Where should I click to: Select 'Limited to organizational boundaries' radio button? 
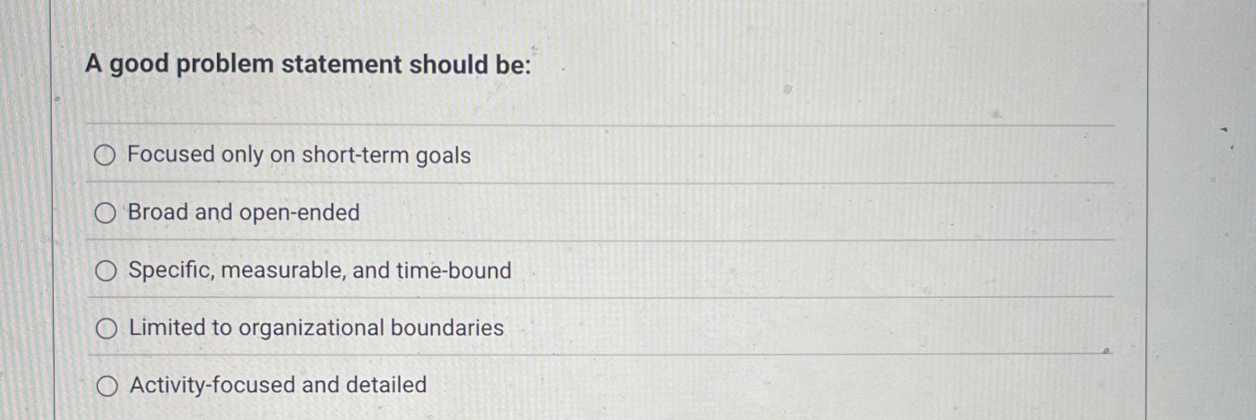pos(106,328)
